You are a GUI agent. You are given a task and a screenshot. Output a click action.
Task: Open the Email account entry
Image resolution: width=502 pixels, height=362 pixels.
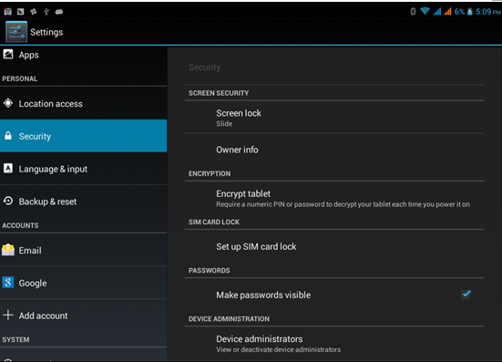click(x=84, y=250)
